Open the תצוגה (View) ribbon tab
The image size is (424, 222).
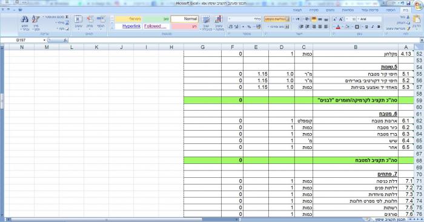coord(297,10)
